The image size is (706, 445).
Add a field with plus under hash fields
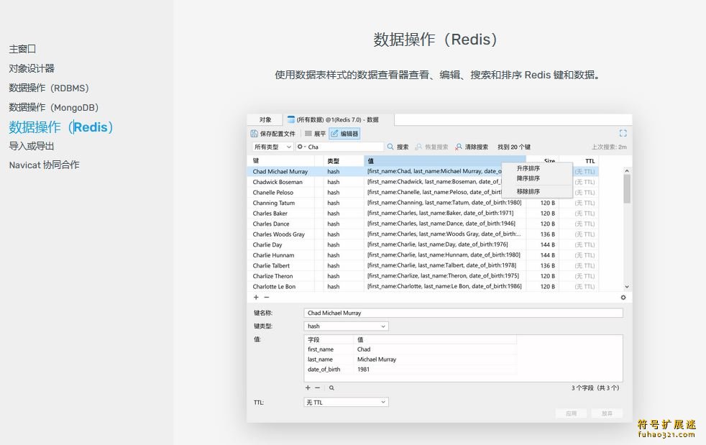308,387
